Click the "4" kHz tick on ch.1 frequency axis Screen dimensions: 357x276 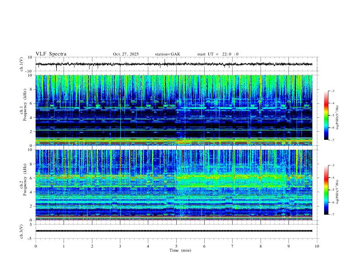pyautogui.click(x=31, y=118)
